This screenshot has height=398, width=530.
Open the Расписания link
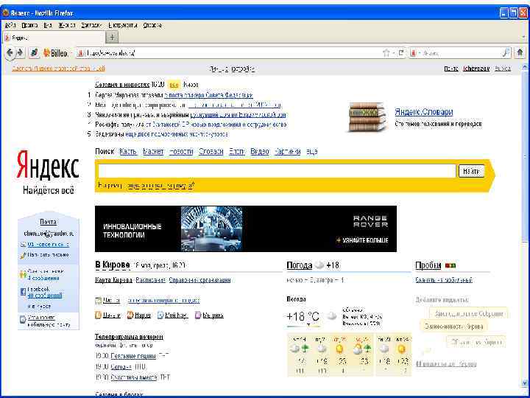pyautogui.click(x=150, y=280)
